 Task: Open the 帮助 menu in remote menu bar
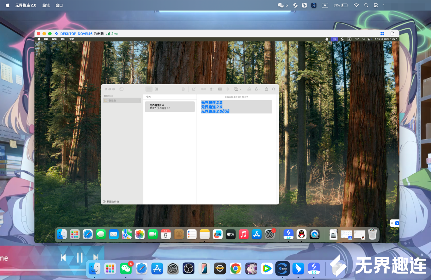click(x=72, y=39)
